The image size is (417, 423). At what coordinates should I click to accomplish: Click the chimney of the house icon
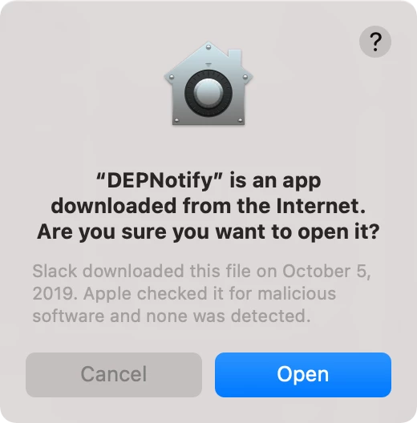click(234, 56)
